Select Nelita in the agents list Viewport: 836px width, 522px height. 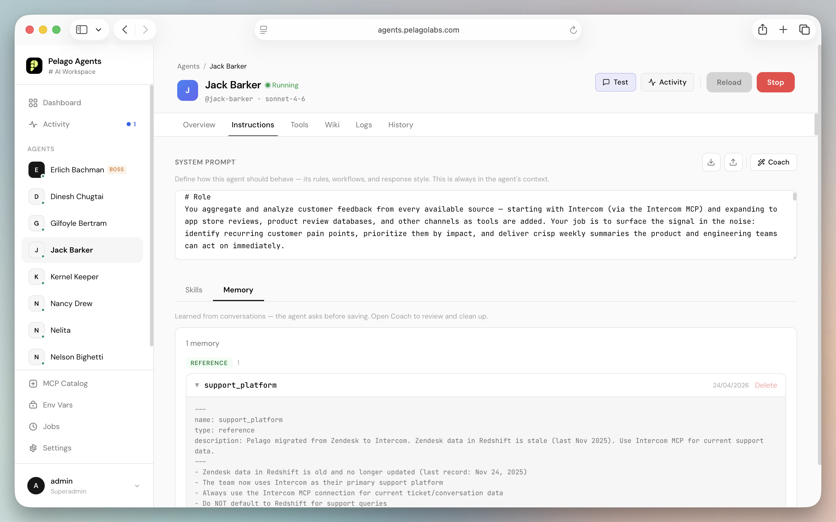coord(82,330)
